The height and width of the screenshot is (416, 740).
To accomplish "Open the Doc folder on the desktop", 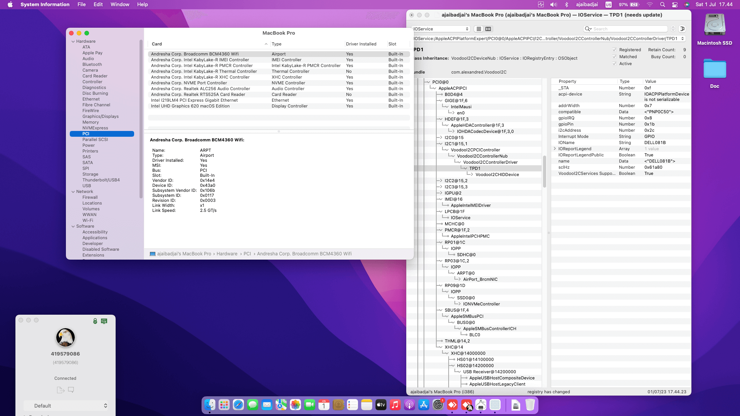I will [715, 69].
